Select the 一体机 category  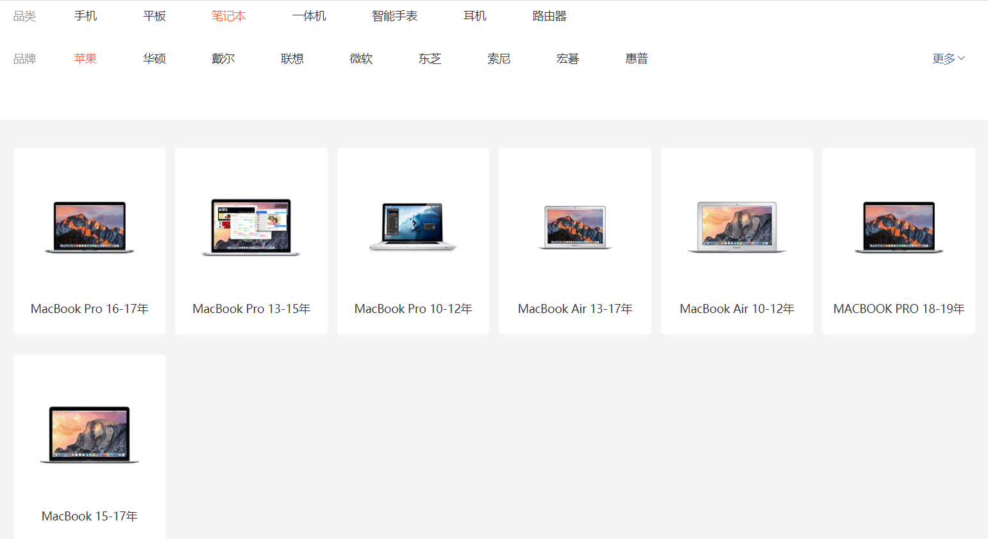click(309, 16)
